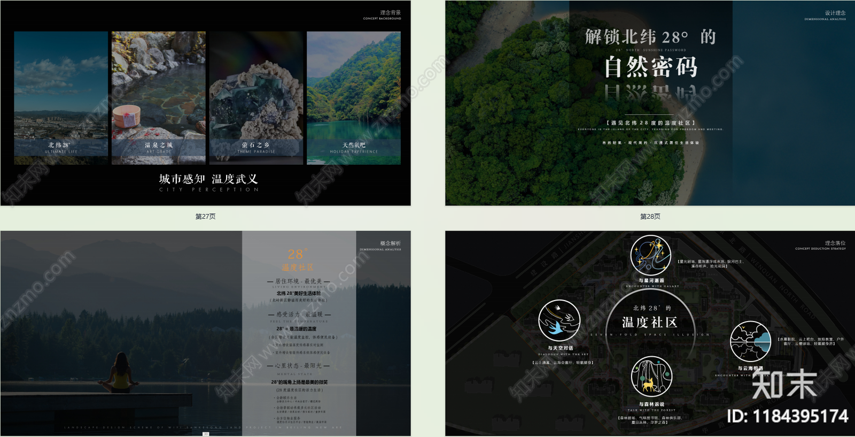Click the 遇见北纬28度的温度社区 bracketed subtitle

(x=650, y=123)
